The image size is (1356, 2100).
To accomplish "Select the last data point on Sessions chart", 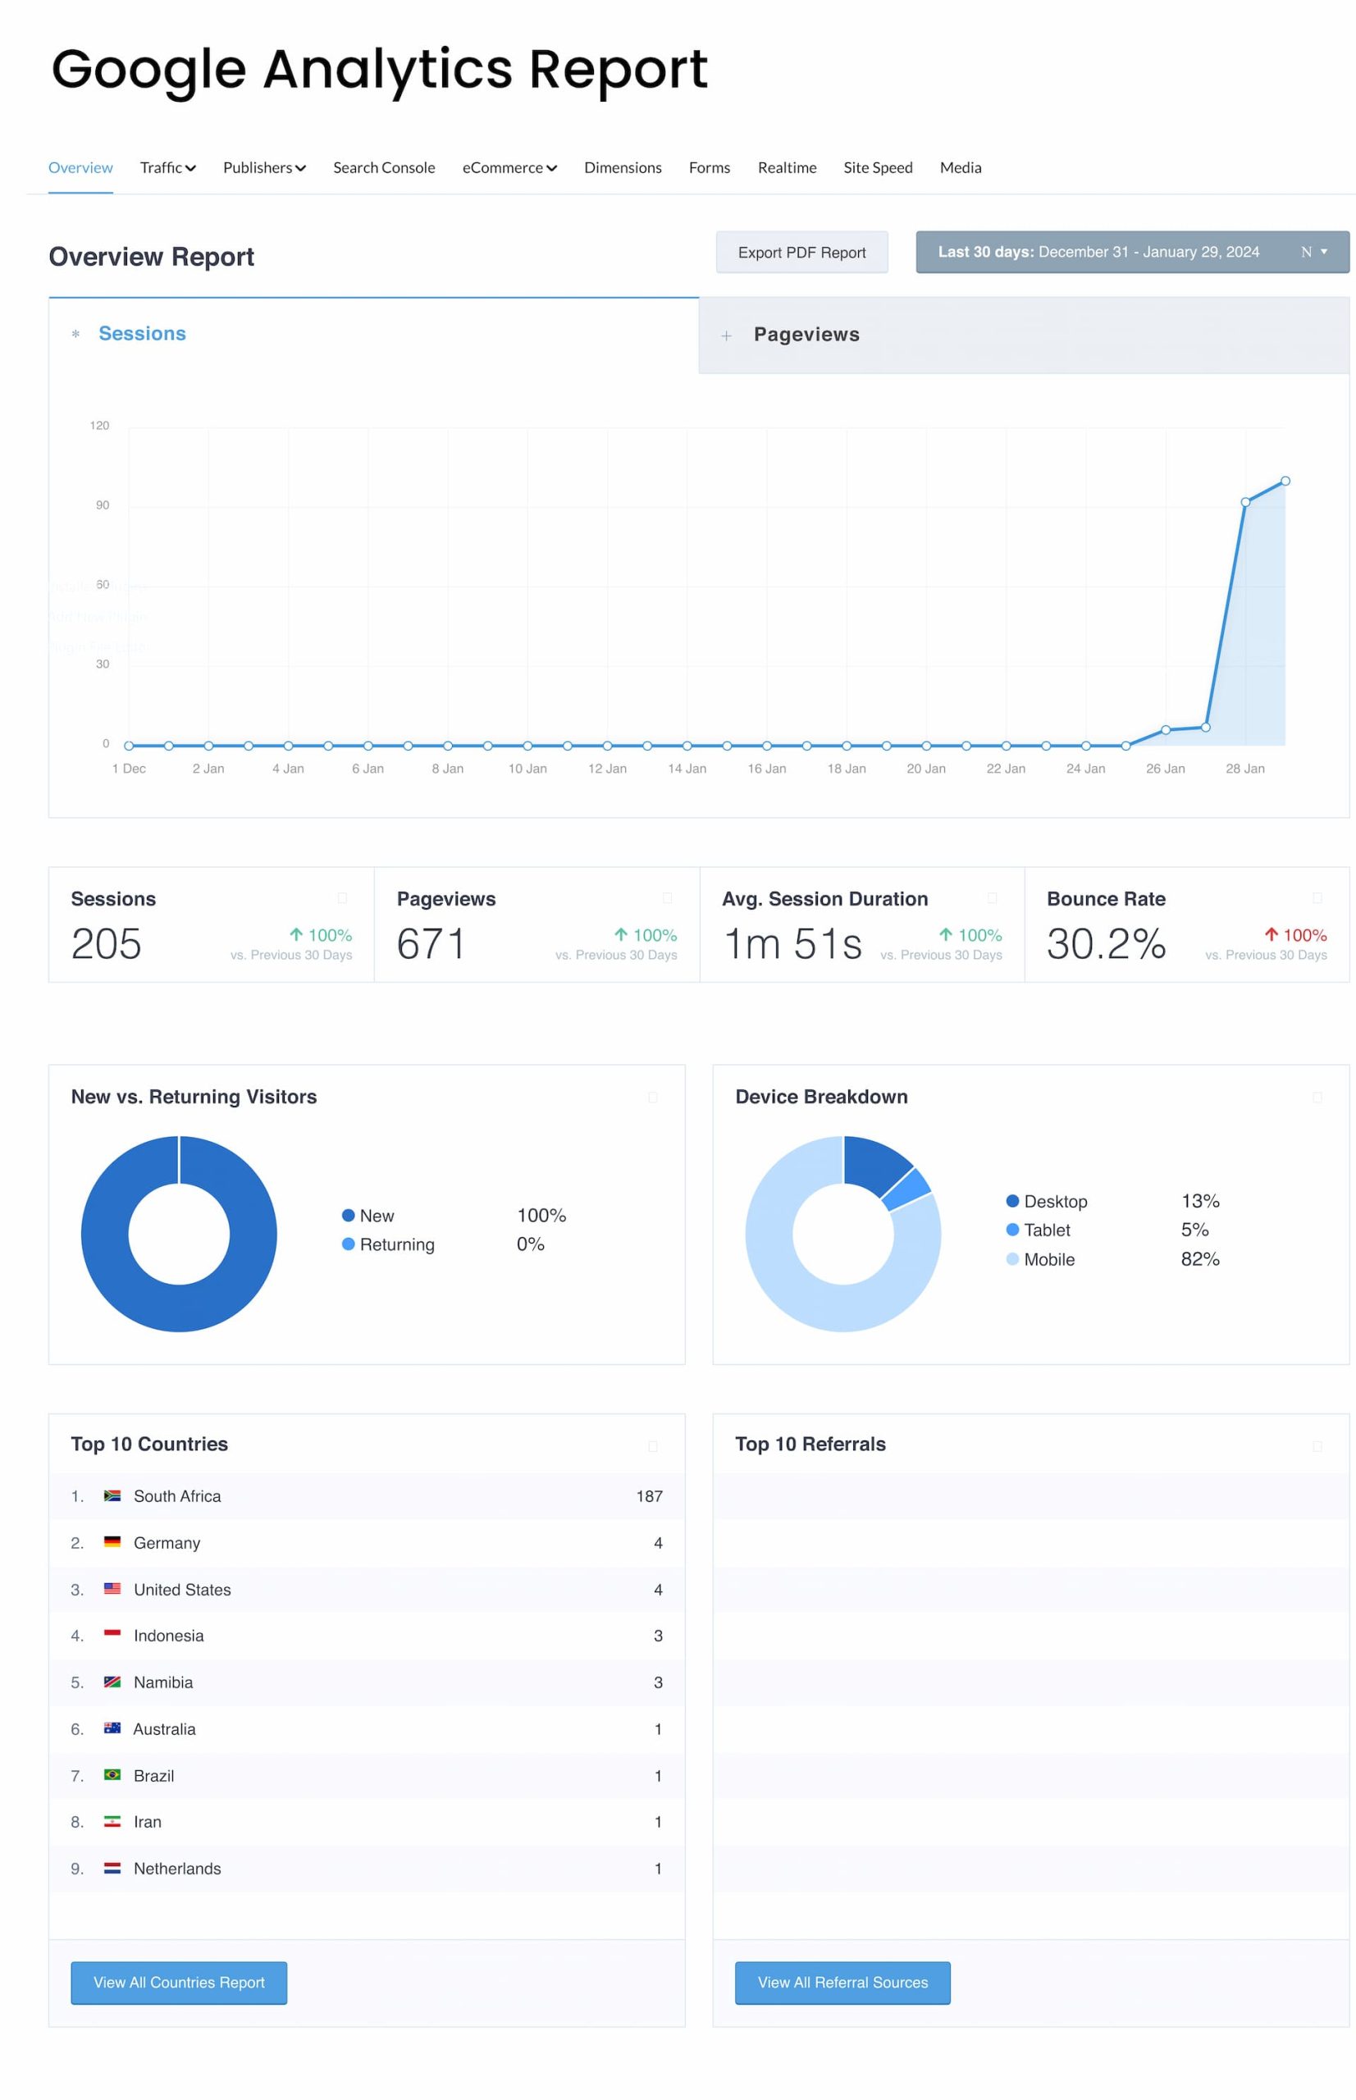I will pos(1285,481).
